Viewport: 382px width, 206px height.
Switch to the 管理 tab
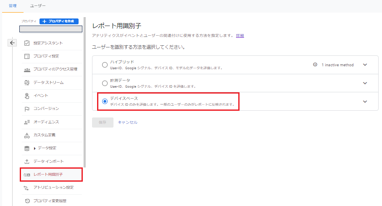pos(13,6)
